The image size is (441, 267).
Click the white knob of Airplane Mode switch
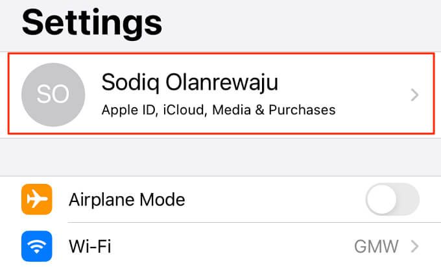pyautogui.click(x=382, y=199)
